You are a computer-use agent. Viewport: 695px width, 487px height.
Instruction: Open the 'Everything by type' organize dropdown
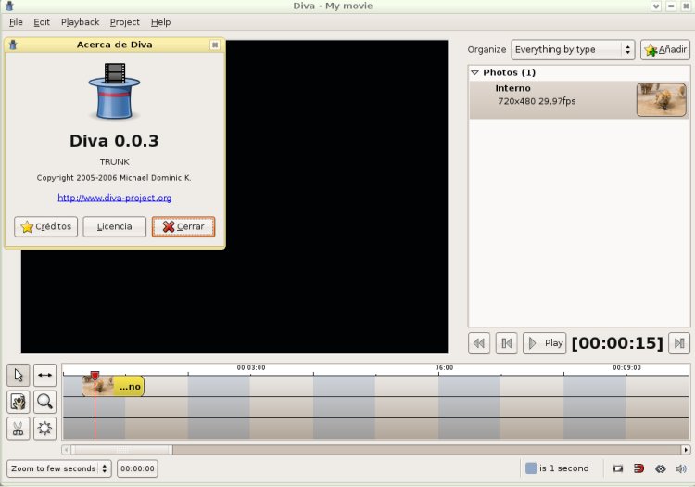[573, 49]
